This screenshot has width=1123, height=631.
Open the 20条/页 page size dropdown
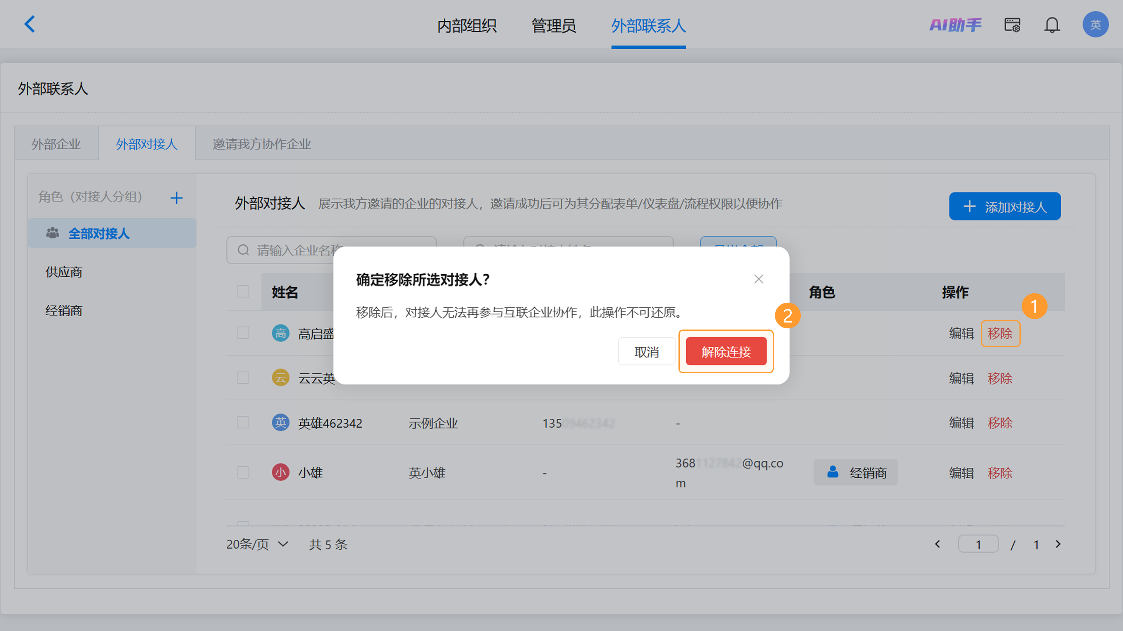(x=257, y=544)
